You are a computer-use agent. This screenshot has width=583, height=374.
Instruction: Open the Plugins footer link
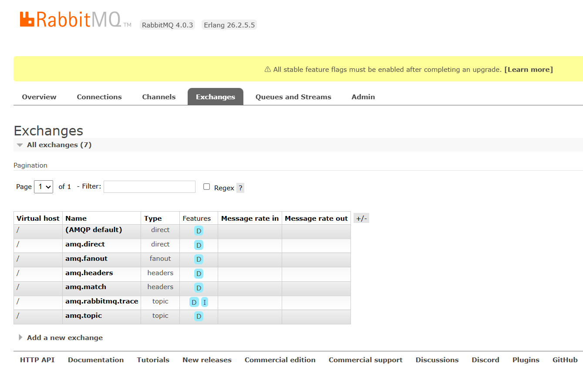point(526,360)
